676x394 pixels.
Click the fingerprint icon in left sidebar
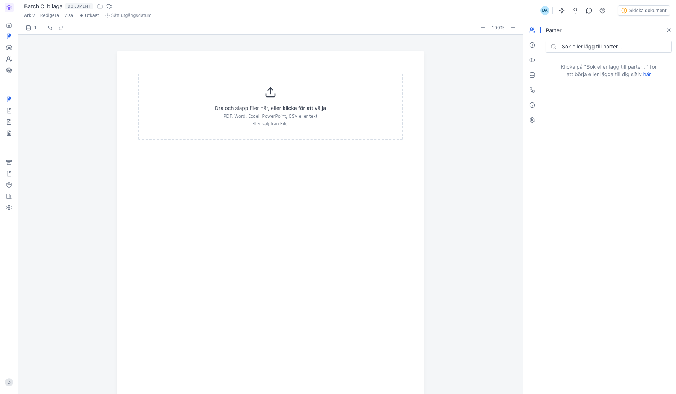click(9, 70)
